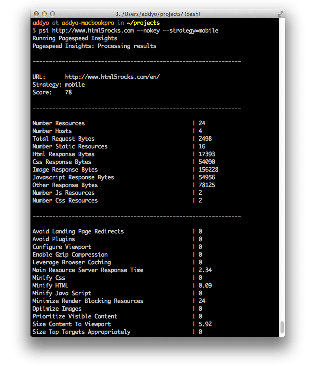This screenshot has width=320, height=366.
Task: Click the Image Response Bytes row label
Action: (x=65, y=170)
